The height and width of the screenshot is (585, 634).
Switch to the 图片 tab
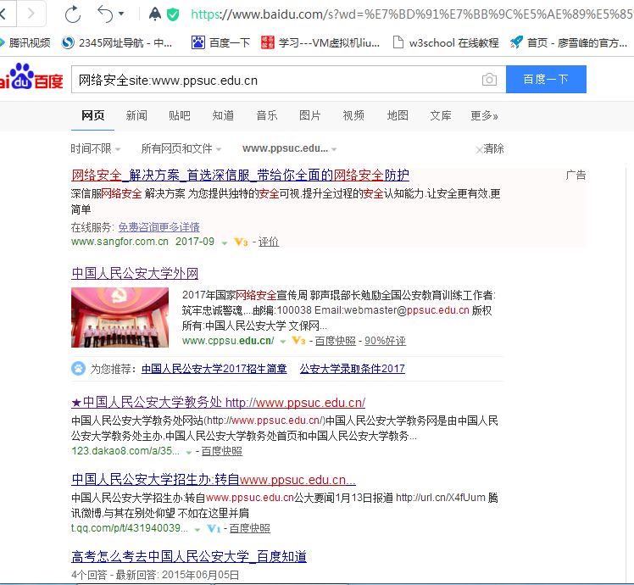(x=310, y=115)
